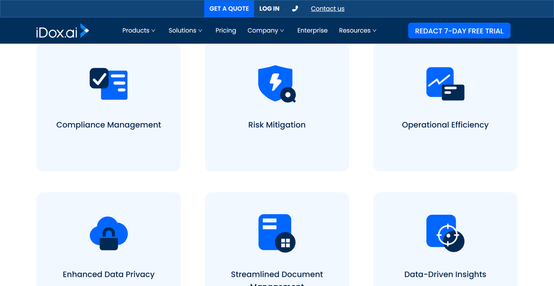Click the Streamlined Document Management icon
Image resolution: width=554 pixels, height=286 pixels.
tap(277, 233)
